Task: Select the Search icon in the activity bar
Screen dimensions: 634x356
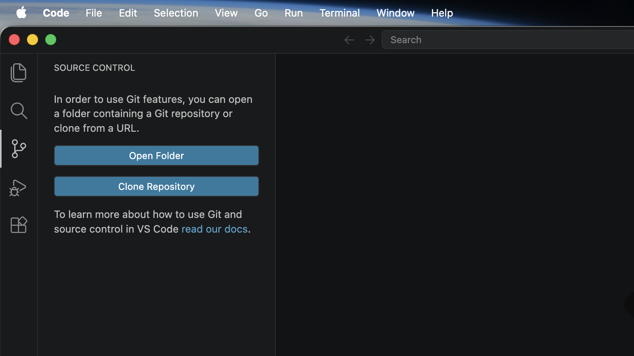Action: click(19, 111)
